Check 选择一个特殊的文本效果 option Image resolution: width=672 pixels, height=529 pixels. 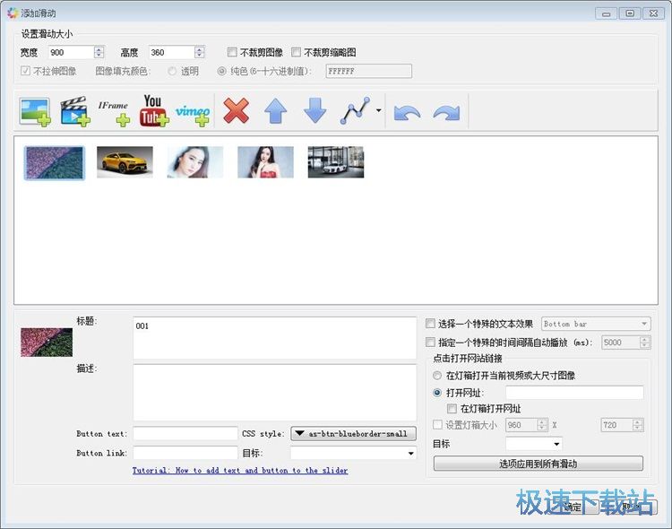coord(431,324)
